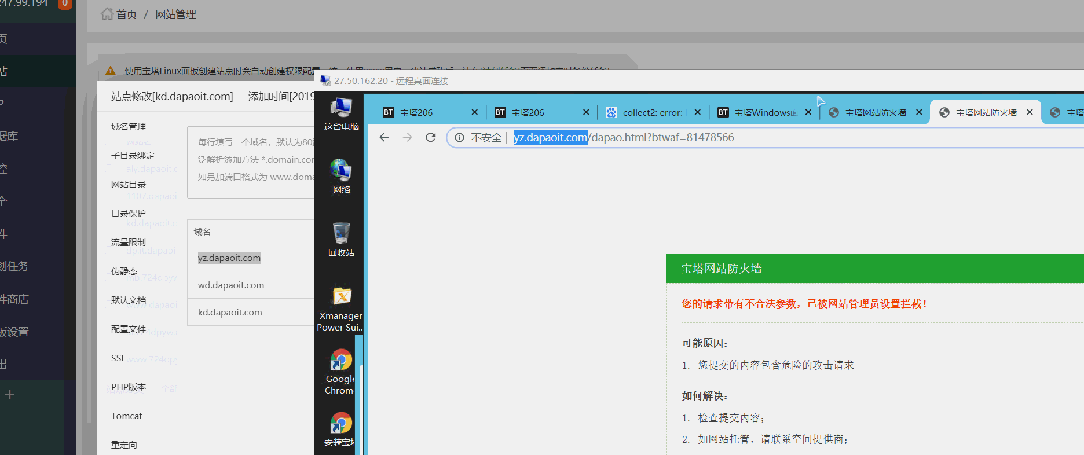1084x455 pixels.
Task: Click the 域名 column header
Action: pyautogui.click(x=202, y=232)
